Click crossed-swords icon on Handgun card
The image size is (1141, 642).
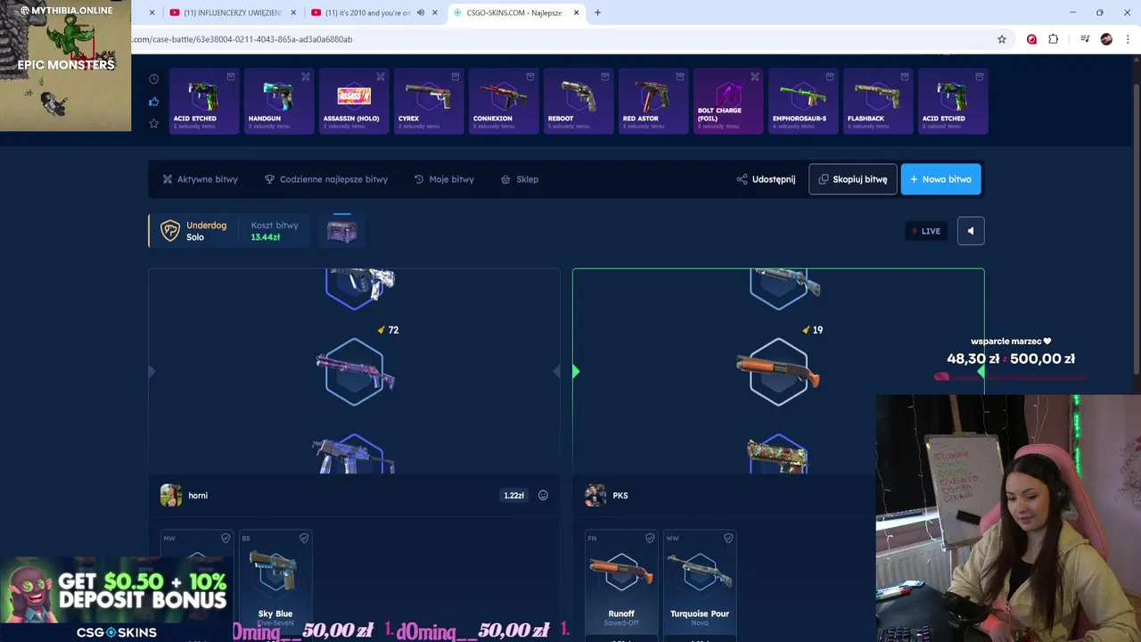tap(306, 77)
